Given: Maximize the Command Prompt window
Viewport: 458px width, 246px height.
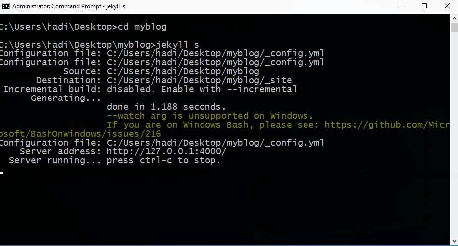Looking at the screenshot, I should [x=424, y=6].
